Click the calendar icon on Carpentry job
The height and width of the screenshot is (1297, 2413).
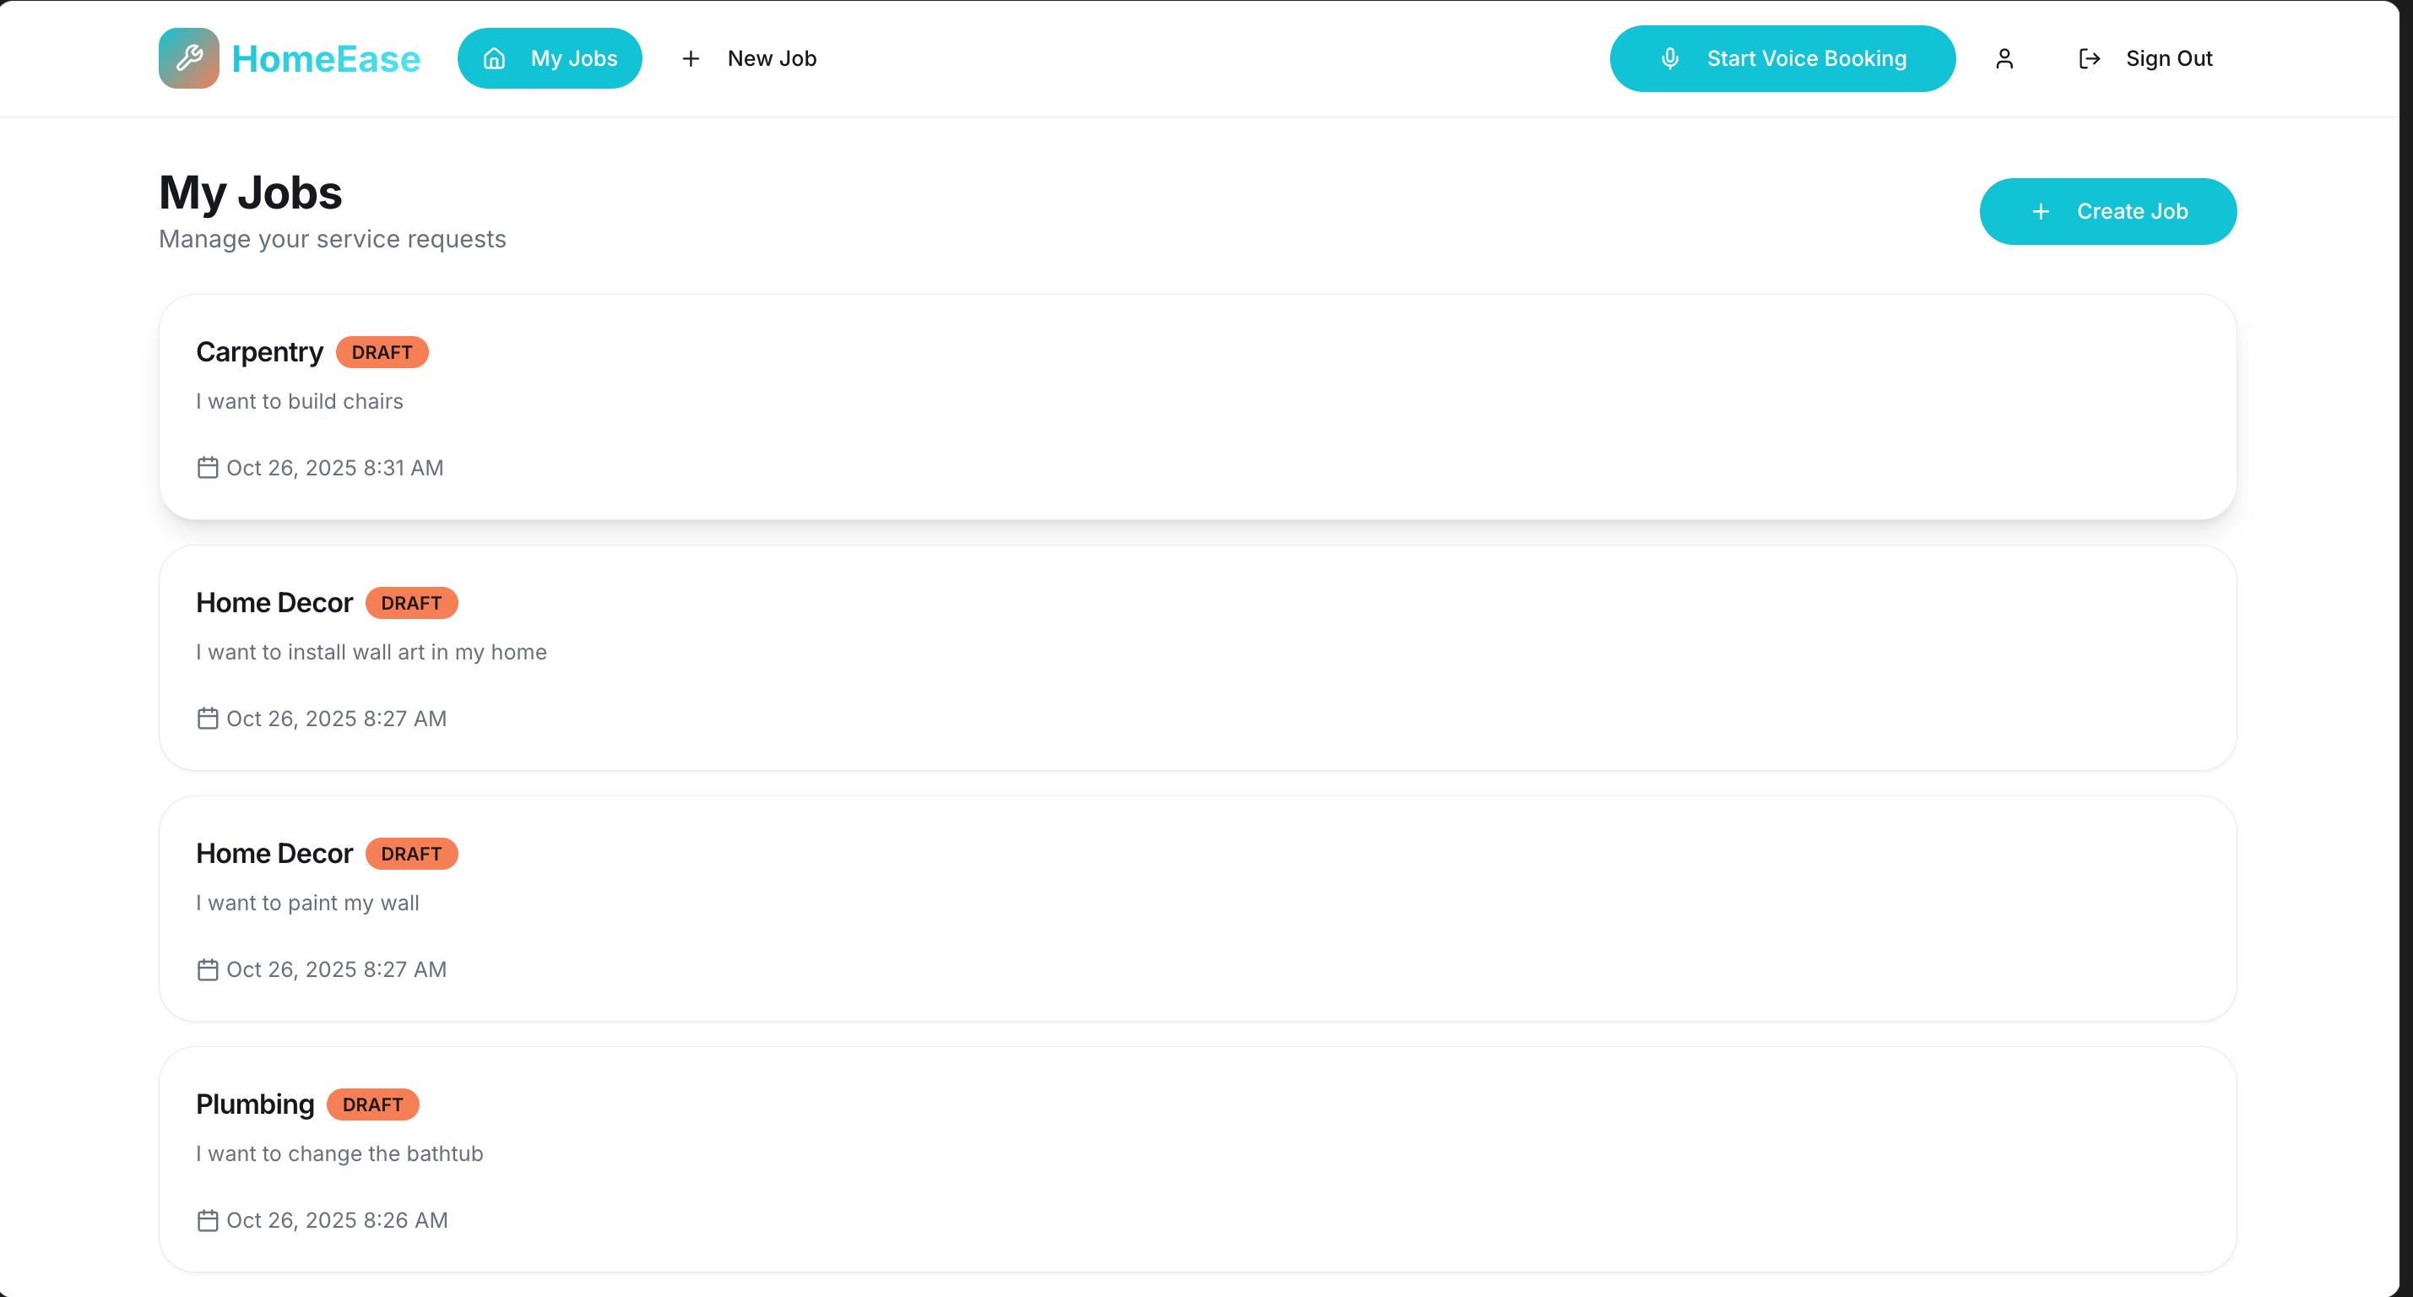tap(207, 468)
